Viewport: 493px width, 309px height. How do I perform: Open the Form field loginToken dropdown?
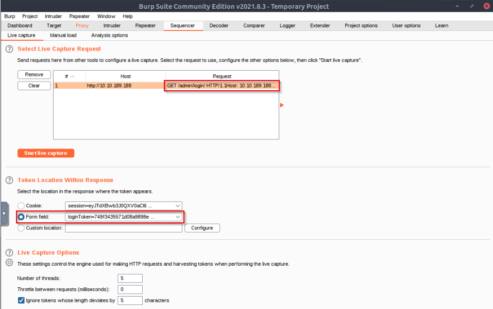[124, 217]
